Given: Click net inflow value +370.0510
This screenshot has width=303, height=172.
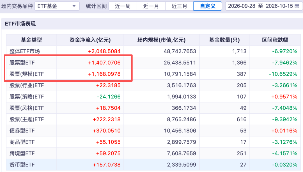Looking at the screenshot, I should (107, 131).
